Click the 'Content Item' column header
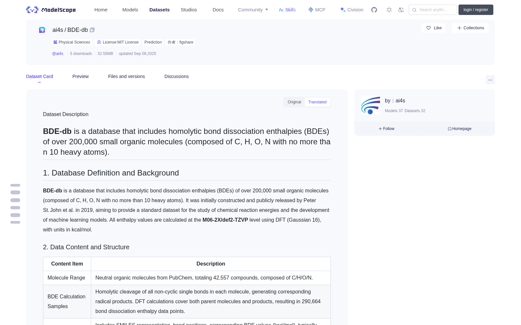The width and height of the screenshot is (521, 325). (x=67, y=264)
